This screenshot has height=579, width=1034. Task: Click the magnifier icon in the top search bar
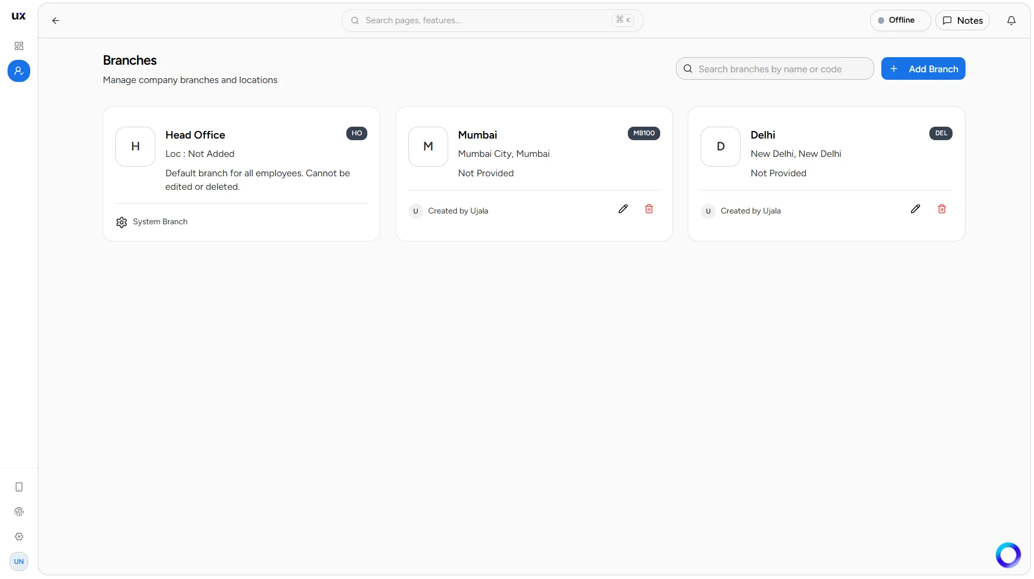tap(355, 20)
